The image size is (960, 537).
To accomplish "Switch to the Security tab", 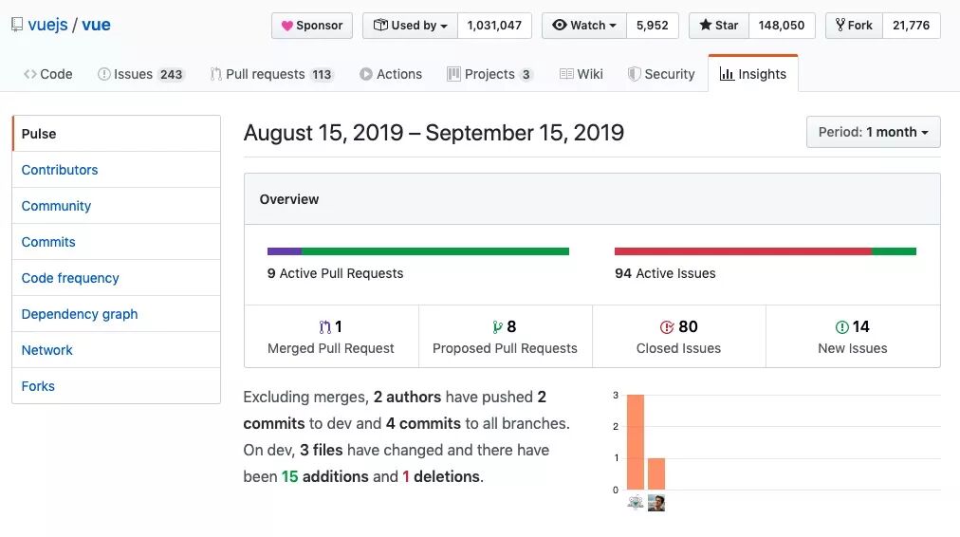I will click(x=661, y=74).
